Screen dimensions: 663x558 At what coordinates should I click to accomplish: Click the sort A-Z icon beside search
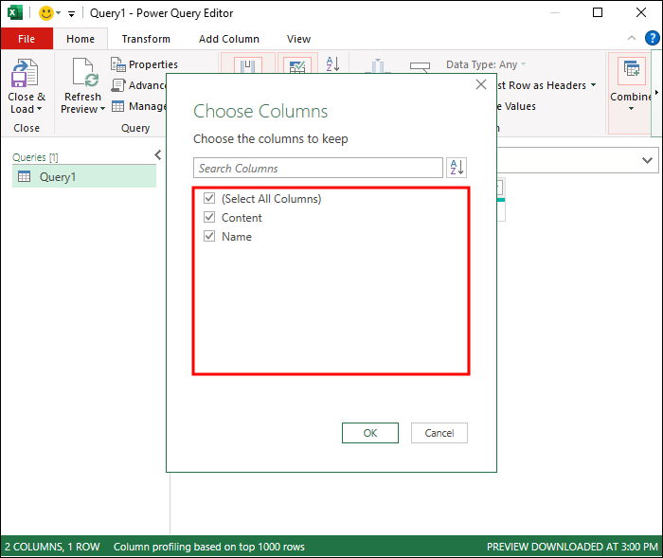click(457, 168)
